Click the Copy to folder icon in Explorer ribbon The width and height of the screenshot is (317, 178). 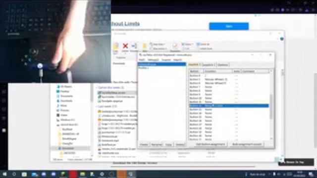point(116,46)
